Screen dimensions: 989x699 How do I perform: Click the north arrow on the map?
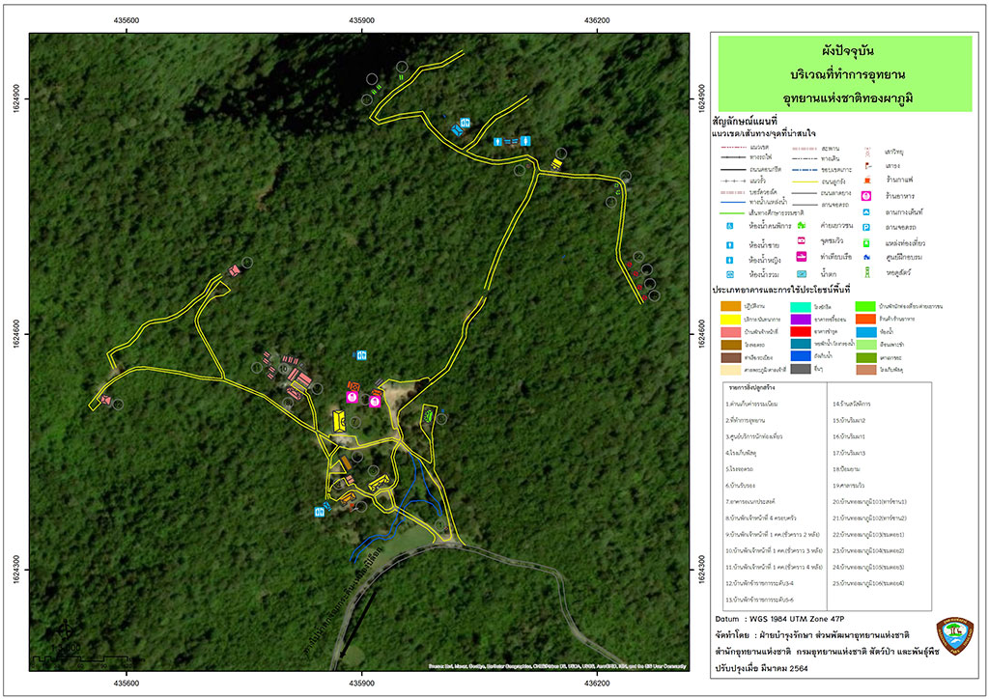pyautogui.click(x=65, y=629)
